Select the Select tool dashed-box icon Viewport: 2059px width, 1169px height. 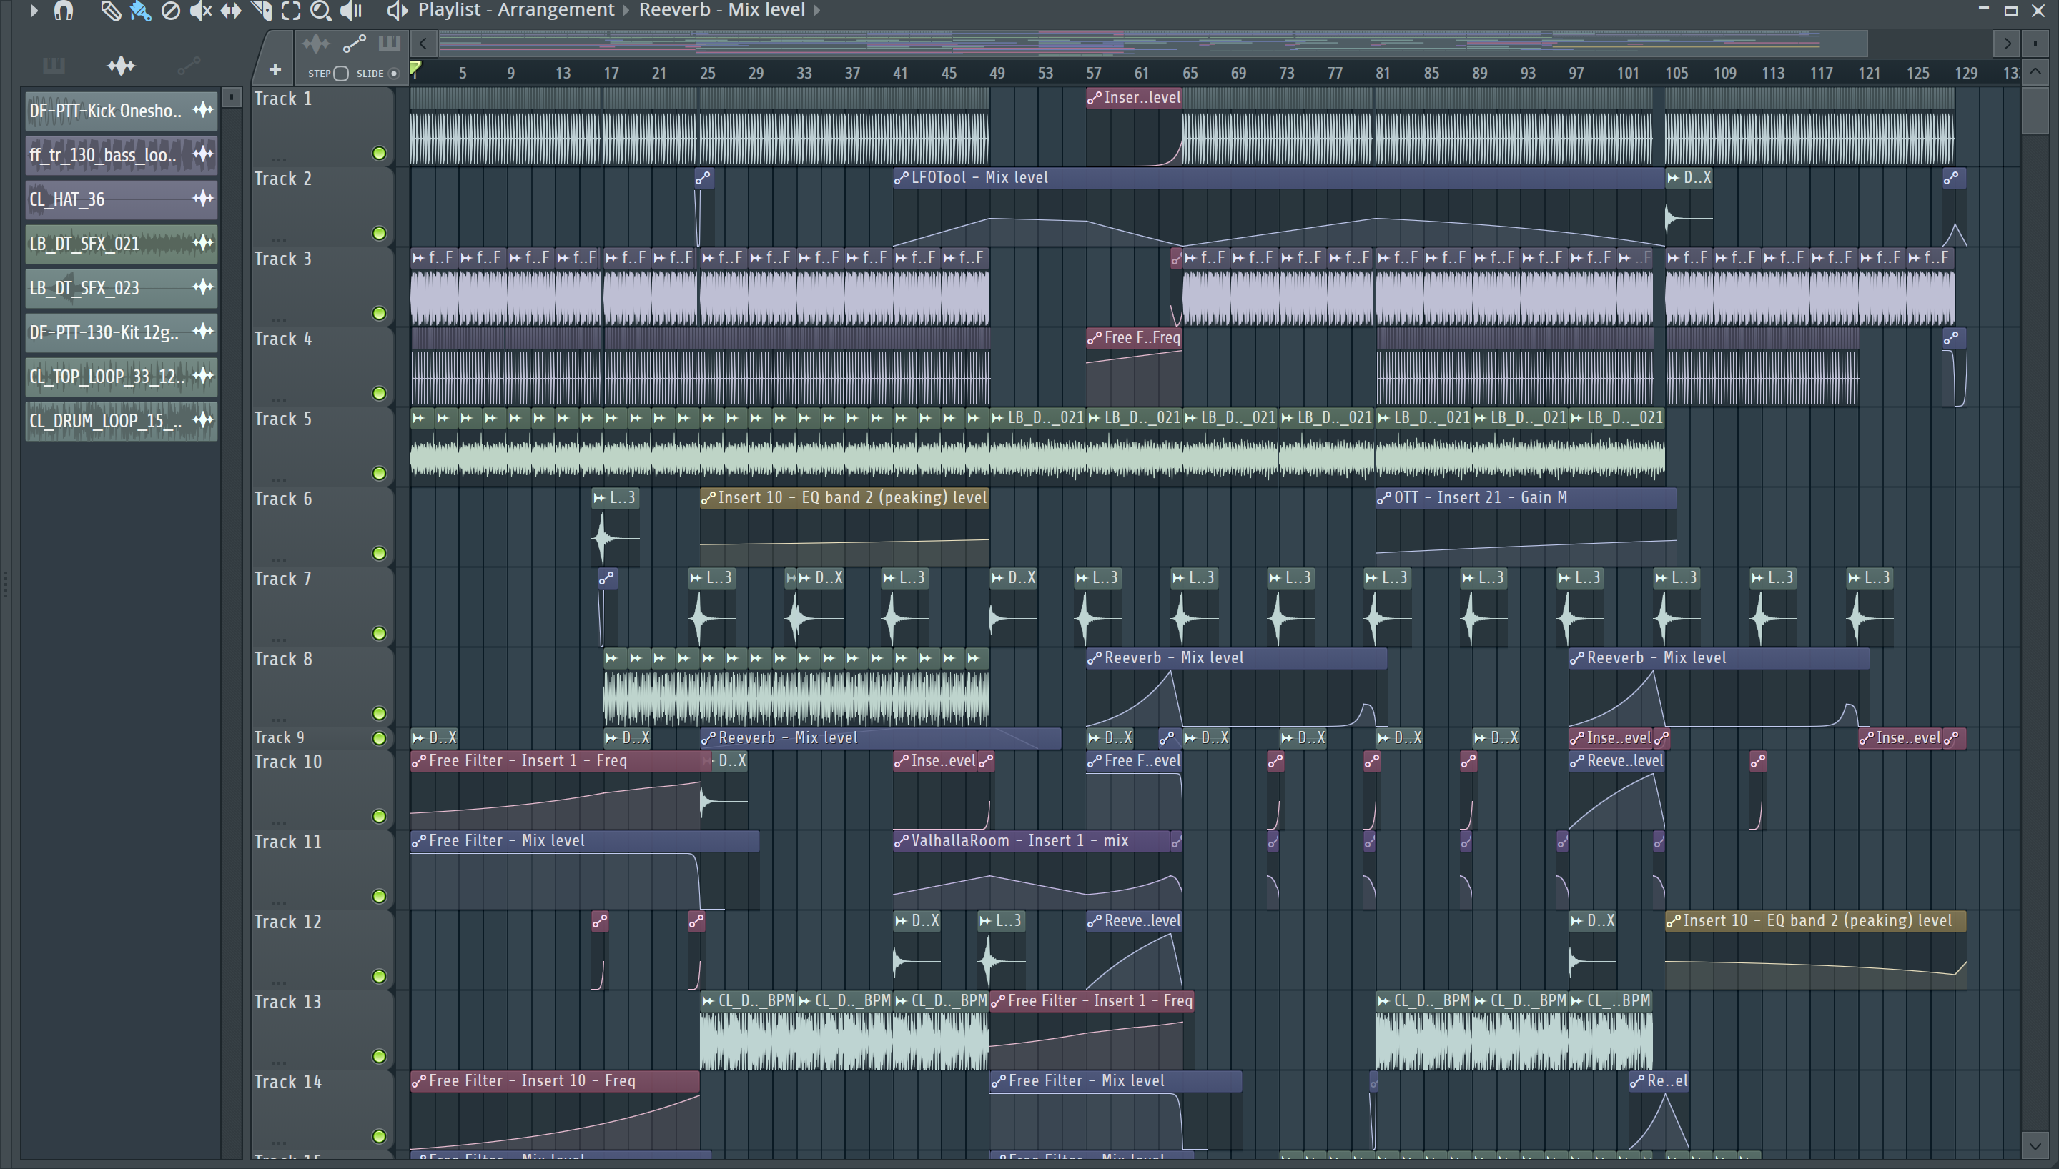pos(291,11)
